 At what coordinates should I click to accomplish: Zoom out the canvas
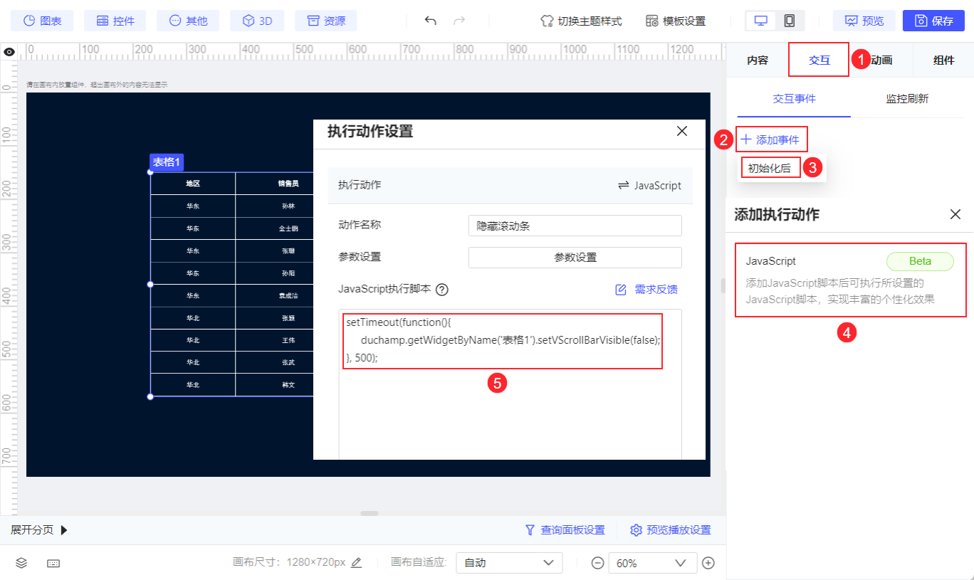point(598,563)
